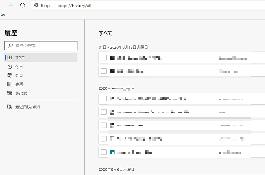
Task: Select 先週 in the history sidebar
Action: tap(41, 84)
